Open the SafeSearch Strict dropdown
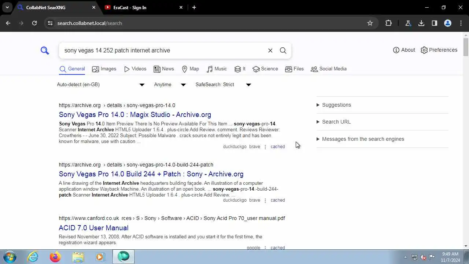This screenshot has height=264, width=469. [x=223, y=85]
